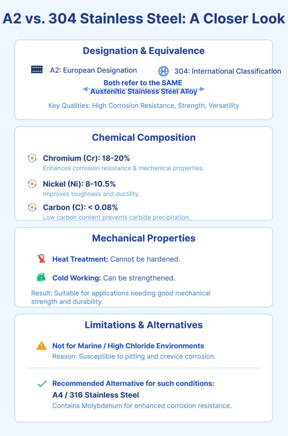This screenshot has height=436, width=288.
Task: Click the blue globe icon beside 304
Action: coord(164,71)
